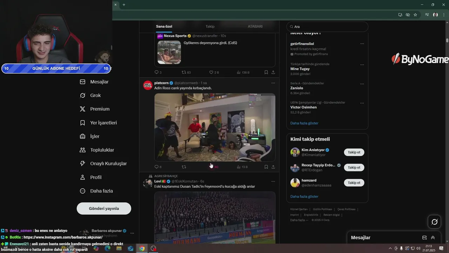Open options for Mine Tugay trend

362,65
